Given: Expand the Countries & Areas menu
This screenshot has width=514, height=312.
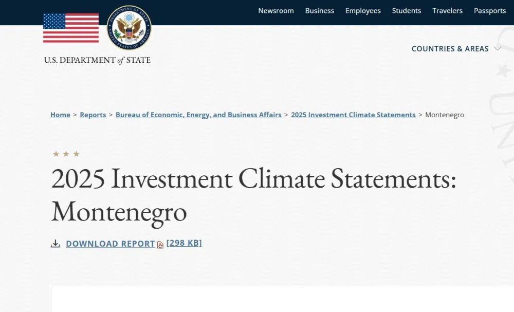Looking at the screenshot, I should [x=450, y=49].
